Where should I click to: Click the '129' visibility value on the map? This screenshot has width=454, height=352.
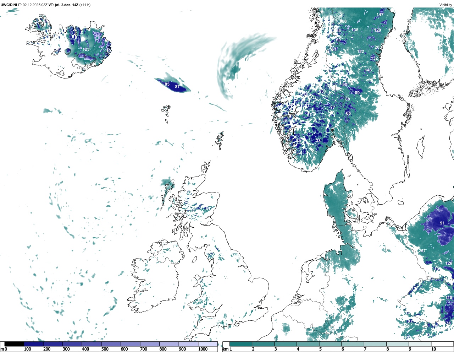coord(378,30)
